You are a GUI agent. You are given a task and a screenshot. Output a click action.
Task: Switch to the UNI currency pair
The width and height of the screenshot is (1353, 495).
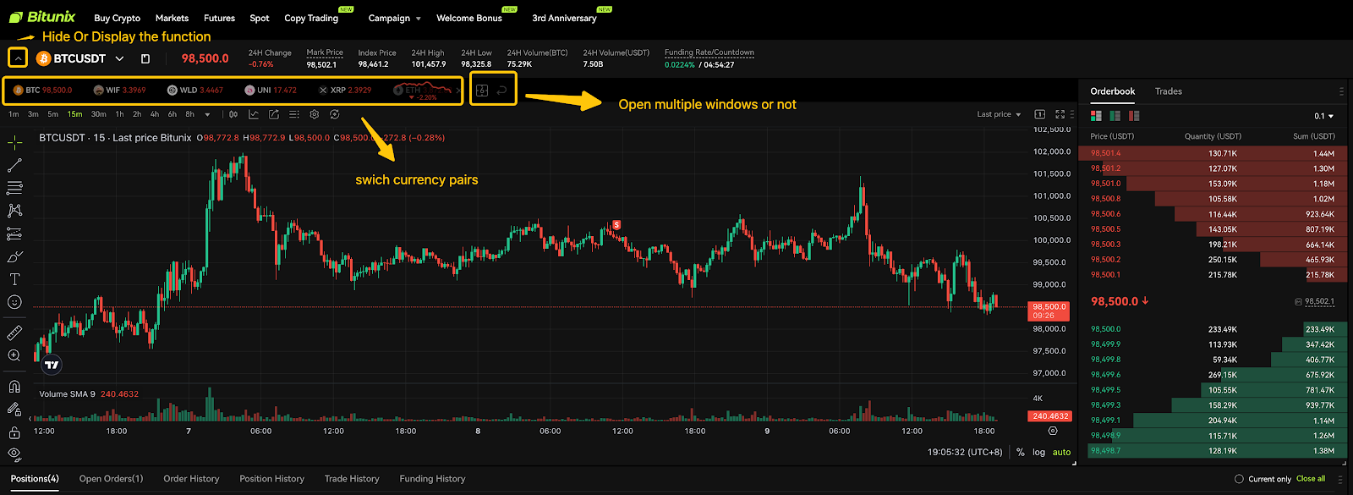click(x=271, y=90)
